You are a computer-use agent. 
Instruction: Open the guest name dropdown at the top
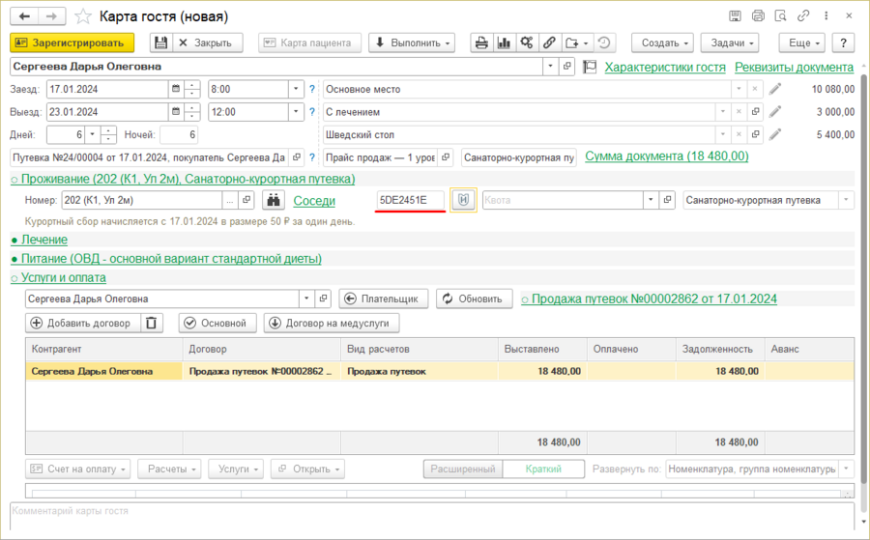coord(550,66)
